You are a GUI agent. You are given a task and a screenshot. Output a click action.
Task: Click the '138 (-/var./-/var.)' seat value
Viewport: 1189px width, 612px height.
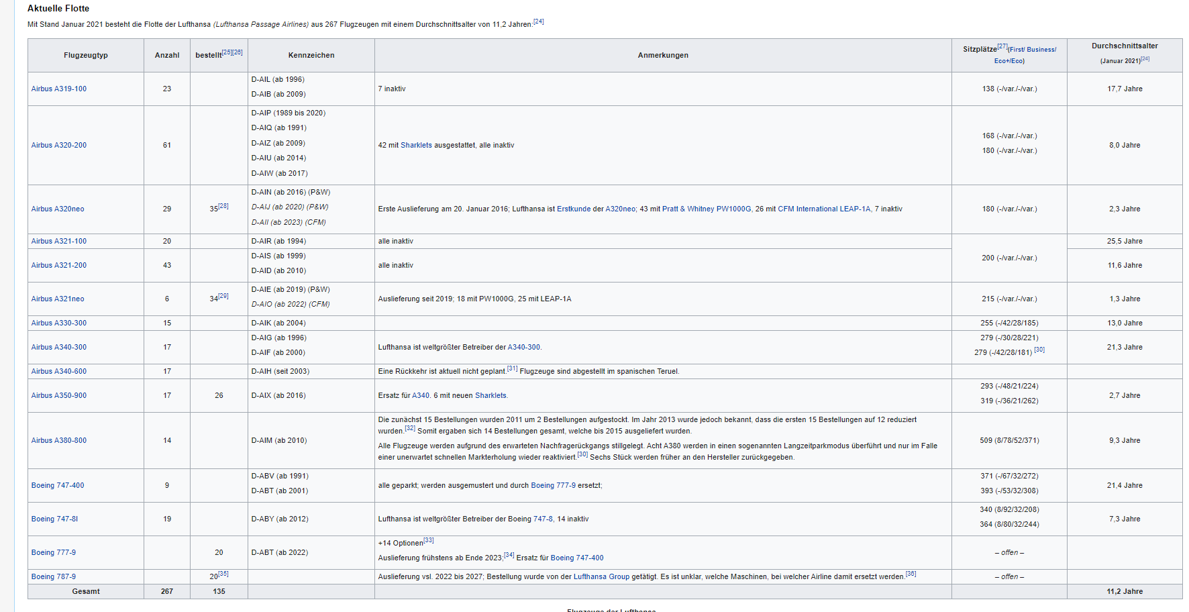tap(1009, 89)
